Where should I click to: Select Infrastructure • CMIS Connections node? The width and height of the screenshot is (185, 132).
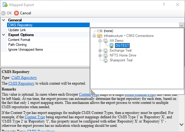tap(128, 36)
